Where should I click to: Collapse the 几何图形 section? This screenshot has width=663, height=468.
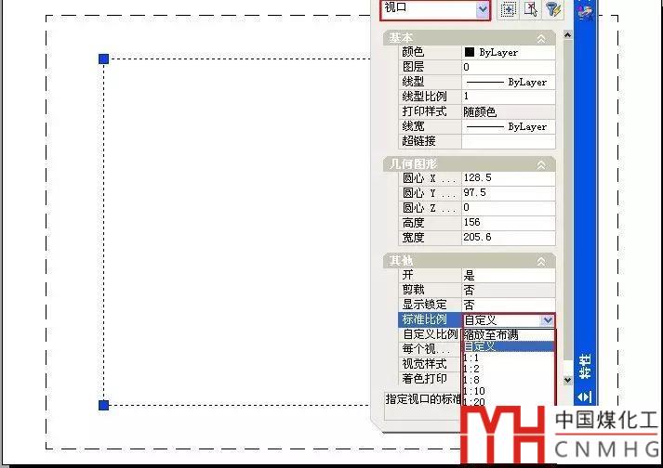(x=541, y=165)
